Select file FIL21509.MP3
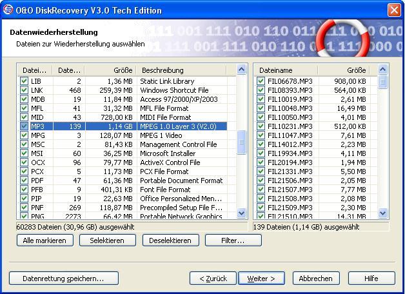405x294 pixels. [290, 208]
